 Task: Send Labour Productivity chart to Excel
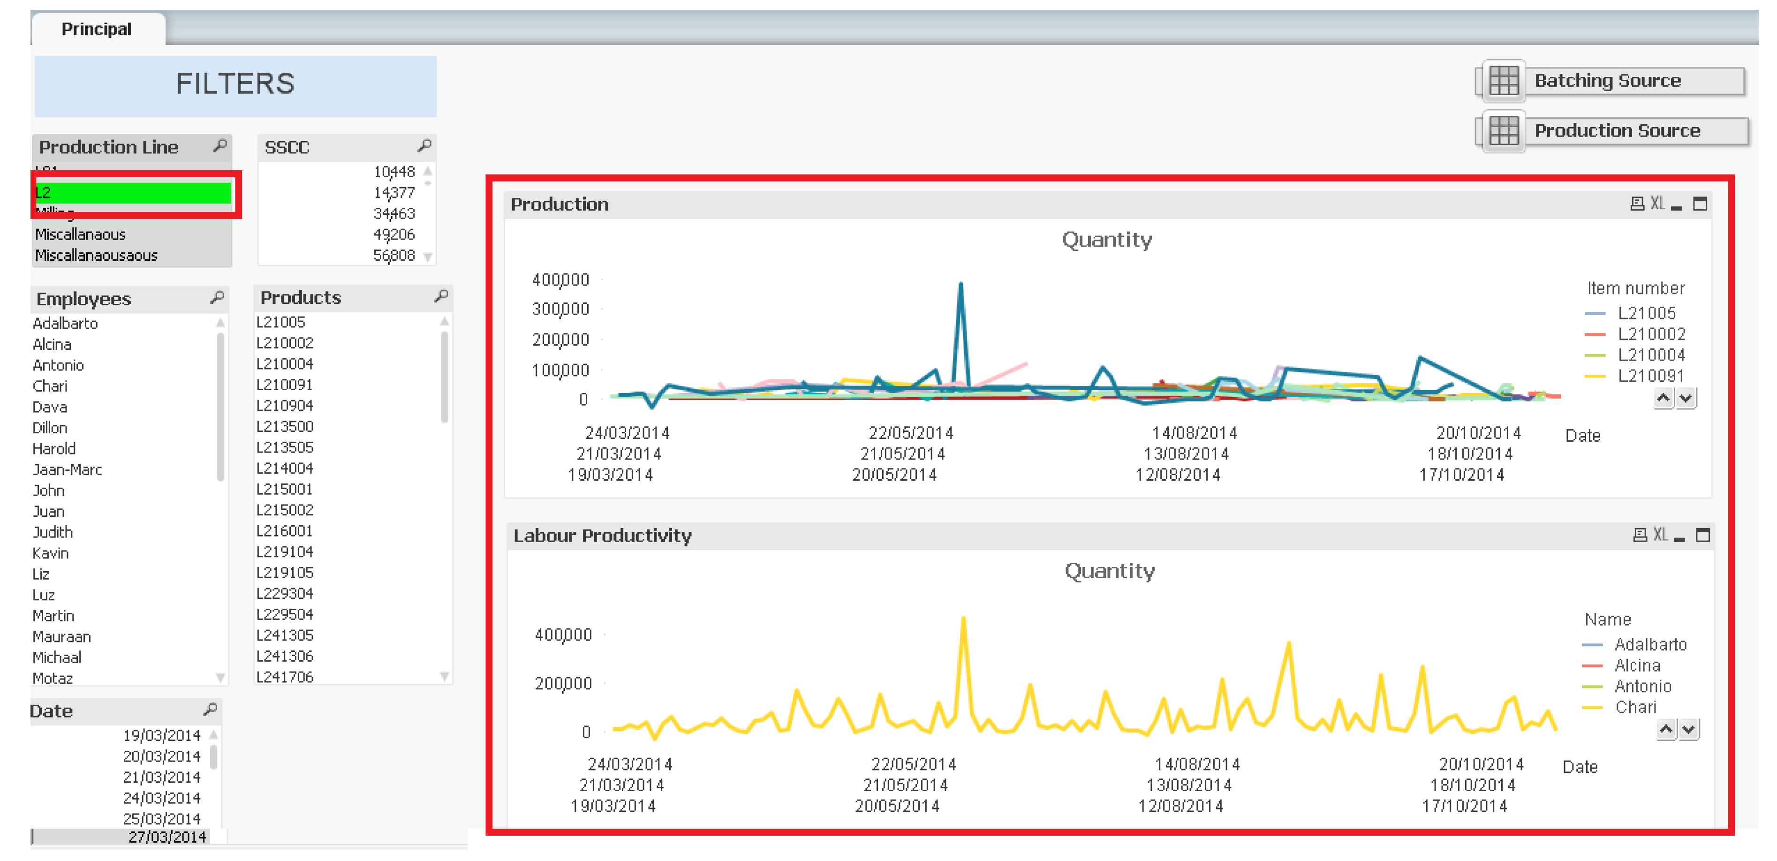pyautogui.click(x=1660, y=535)
